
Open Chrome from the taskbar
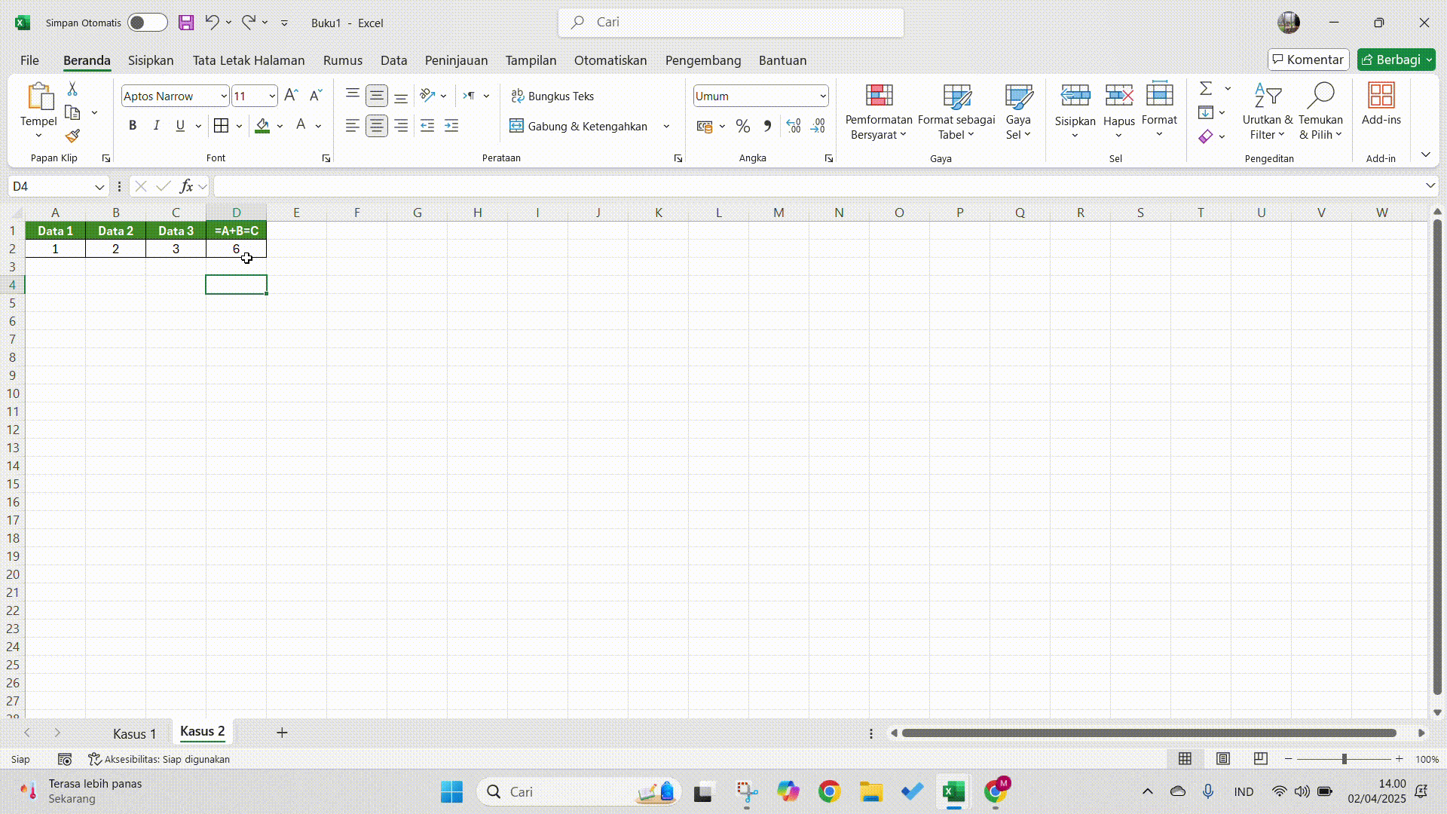point(829,791)
